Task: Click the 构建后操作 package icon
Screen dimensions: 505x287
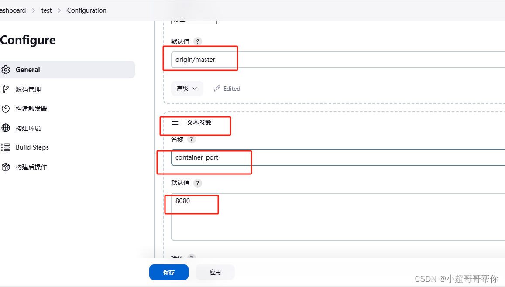Action: click(6, 167)
